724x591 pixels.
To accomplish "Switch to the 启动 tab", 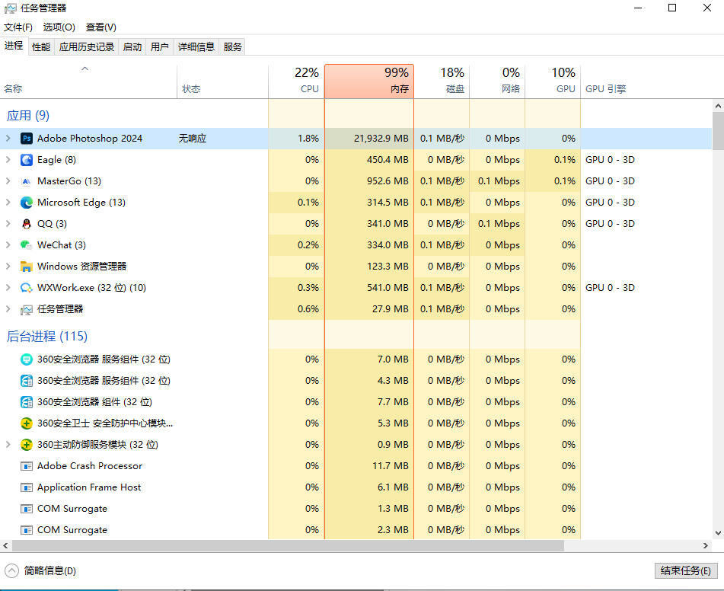I will (132, 46).
